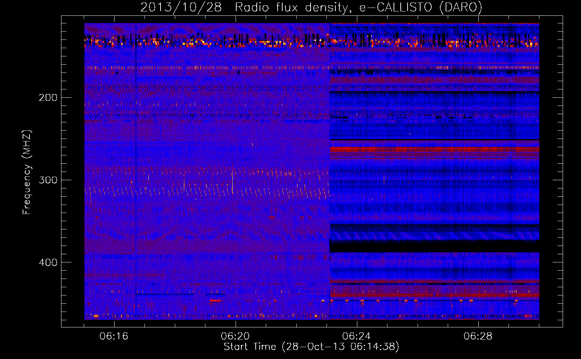
Task: Click the 06:28 time tick label
Action: point(478,336)
